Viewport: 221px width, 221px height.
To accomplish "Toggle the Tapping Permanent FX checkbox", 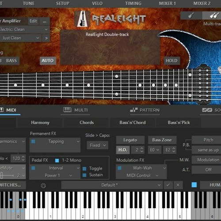I will tap(33, 141).
